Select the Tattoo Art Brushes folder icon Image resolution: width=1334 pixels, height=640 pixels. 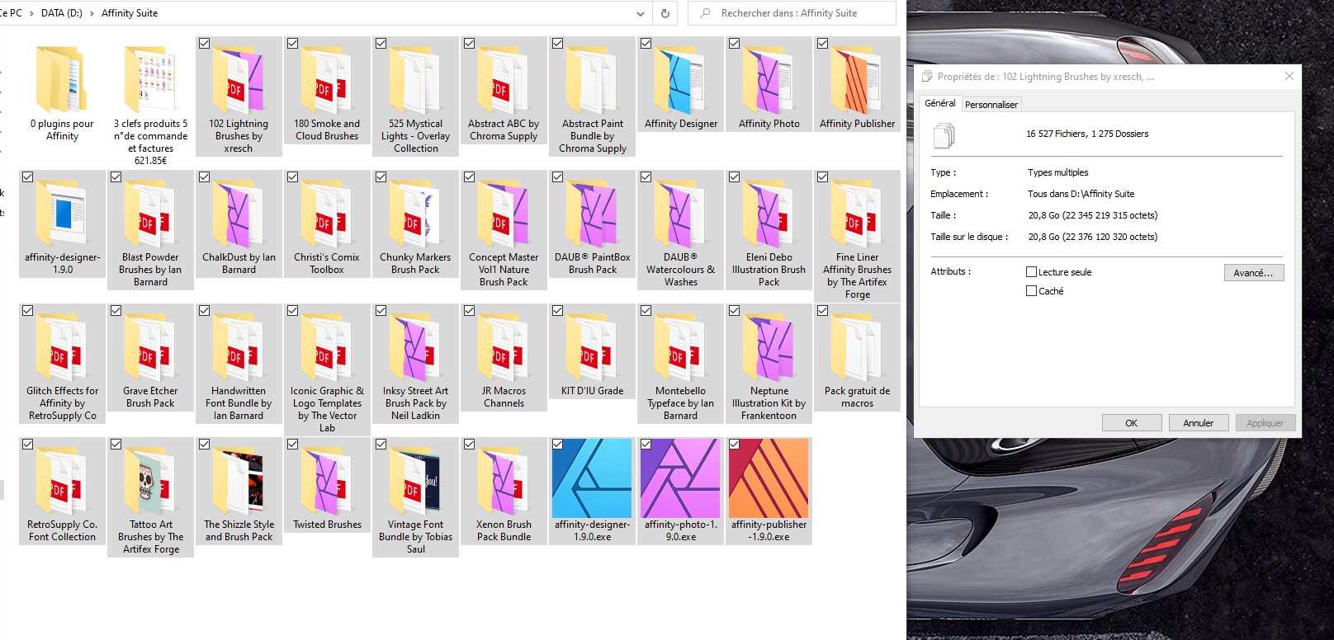pos(150,481)
